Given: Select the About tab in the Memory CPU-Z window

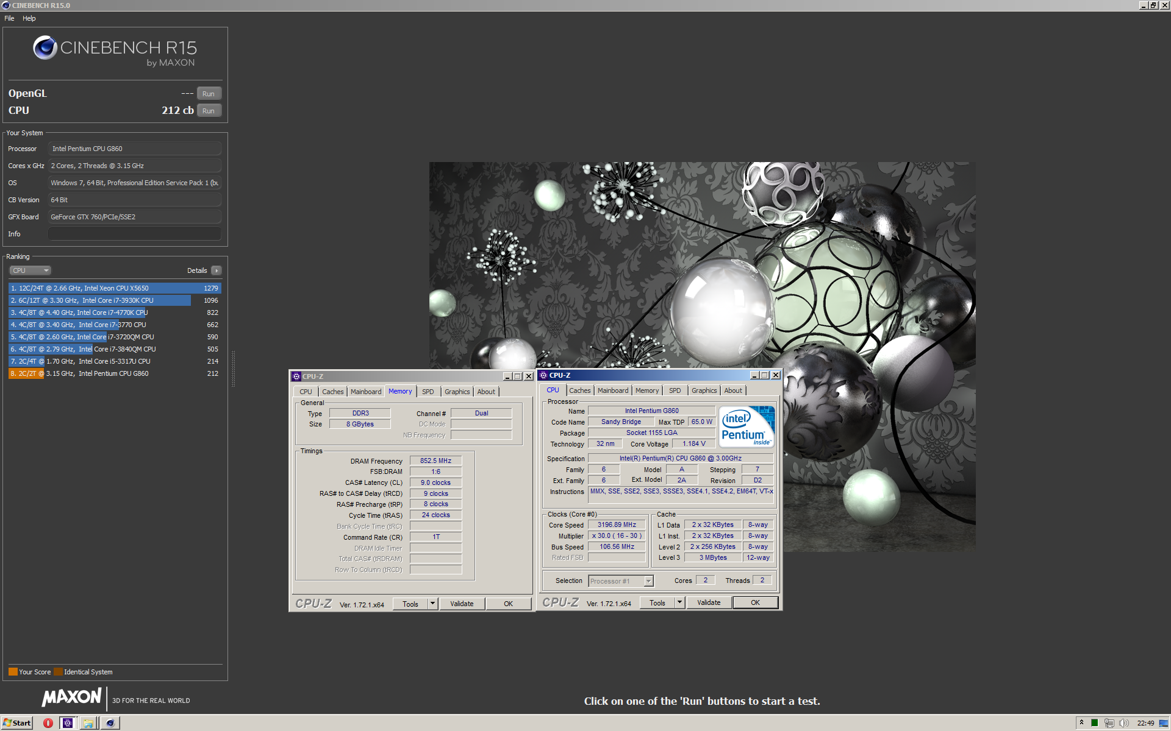Looking at the screenshot, I should point(486,392).
